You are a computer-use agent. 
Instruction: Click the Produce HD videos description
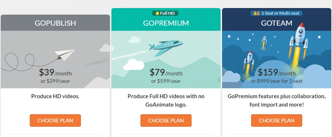55,96
